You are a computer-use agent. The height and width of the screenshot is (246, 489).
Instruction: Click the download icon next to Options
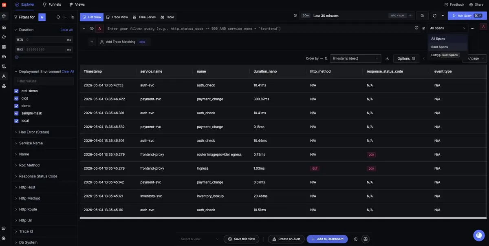387,58
